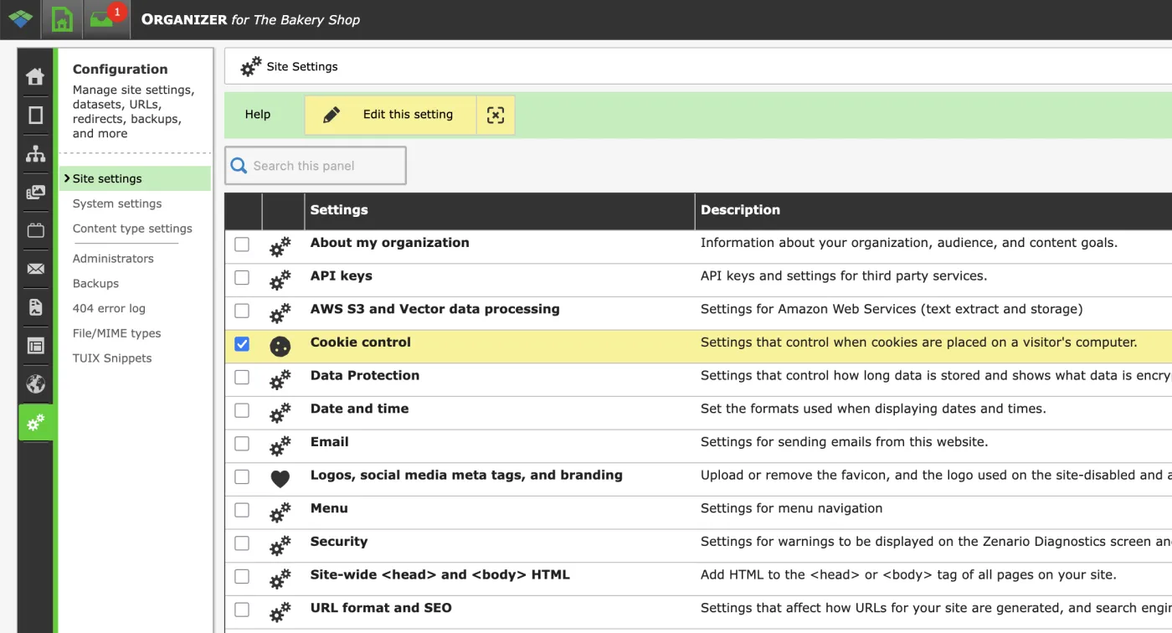
Task: Click the gears icon for Email row
Action: click(x=280, y=446)
